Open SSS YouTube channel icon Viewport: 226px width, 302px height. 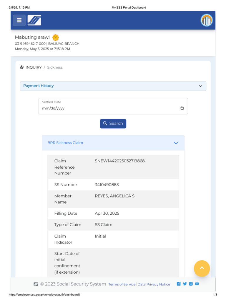tap(197, 284)
